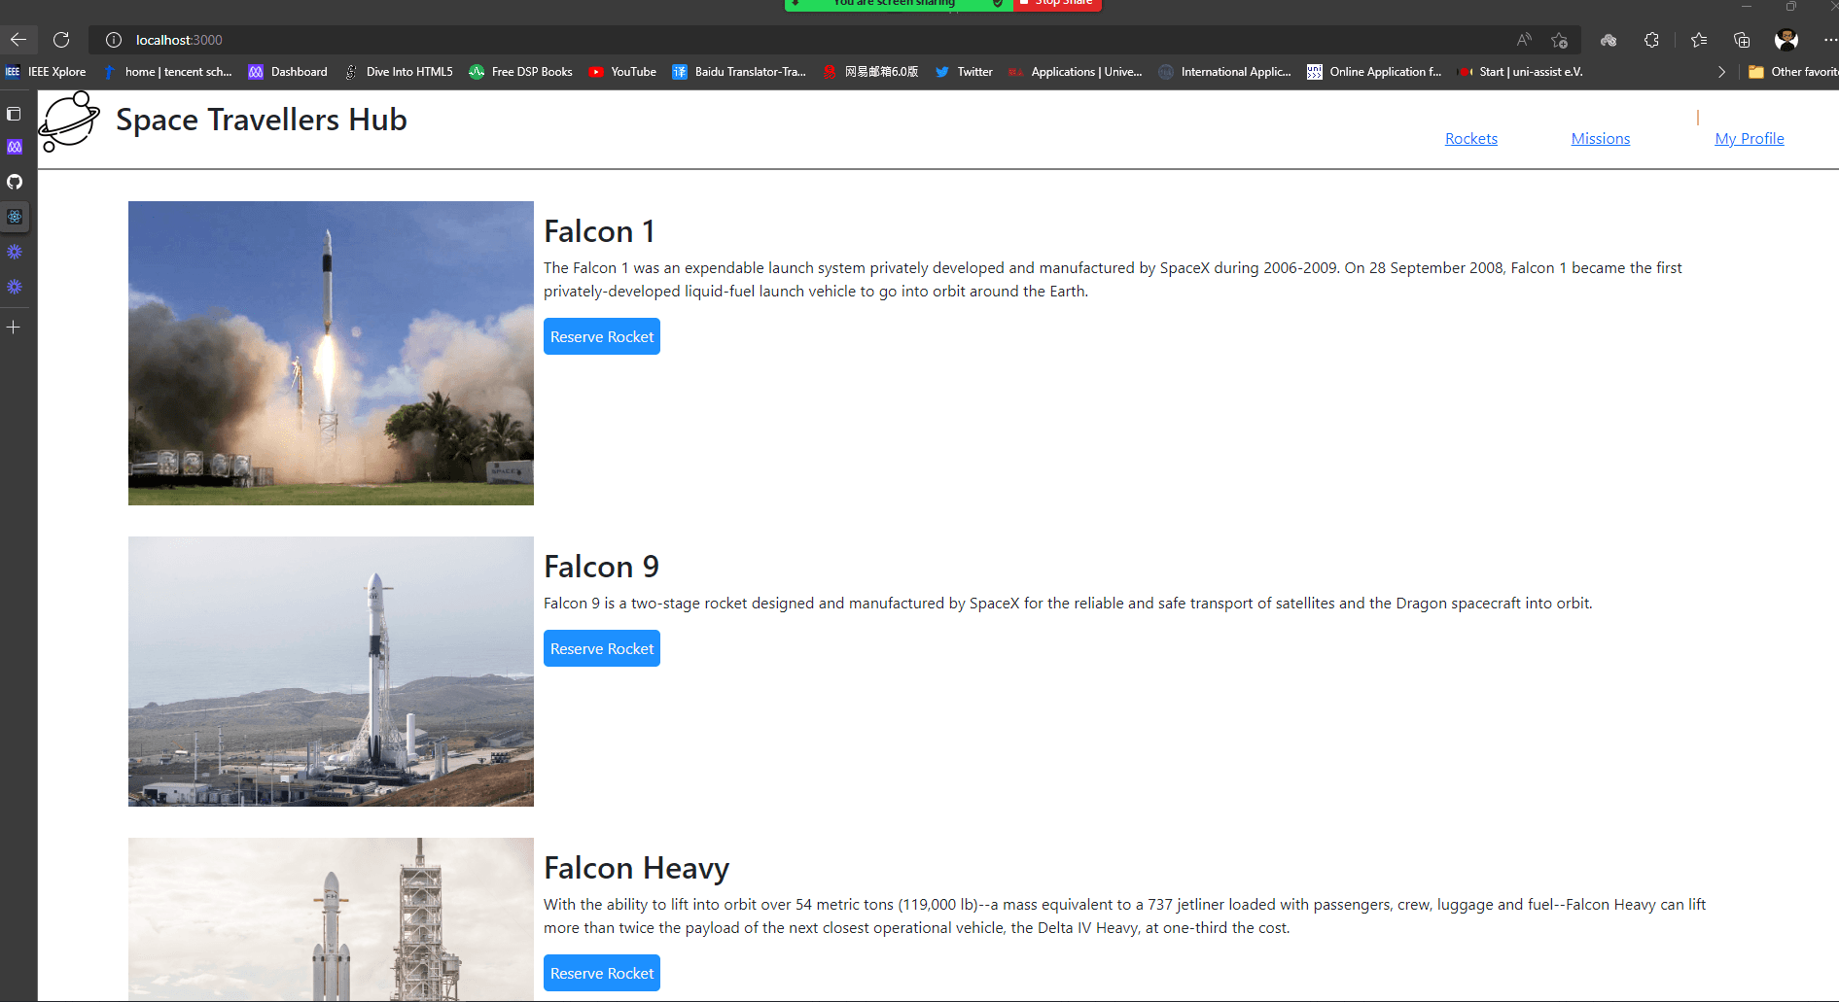1839x1002 pixels.
Task: Open a new tab with plus icon
Action: pos(14,328)
